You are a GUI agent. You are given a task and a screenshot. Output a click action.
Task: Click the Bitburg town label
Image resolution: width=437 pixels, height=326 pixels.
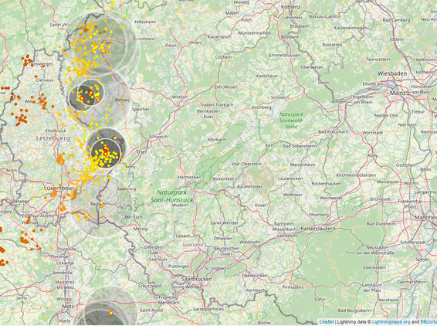tap(123, 100)
